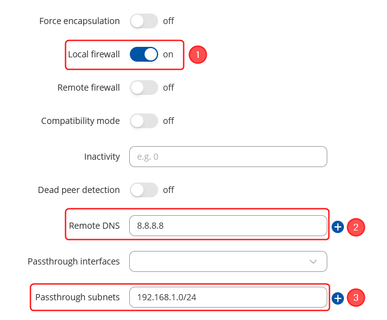This screenshot has width=387, height=320.
Task: Click the red badge numbered 3
Action: point(356,298)
